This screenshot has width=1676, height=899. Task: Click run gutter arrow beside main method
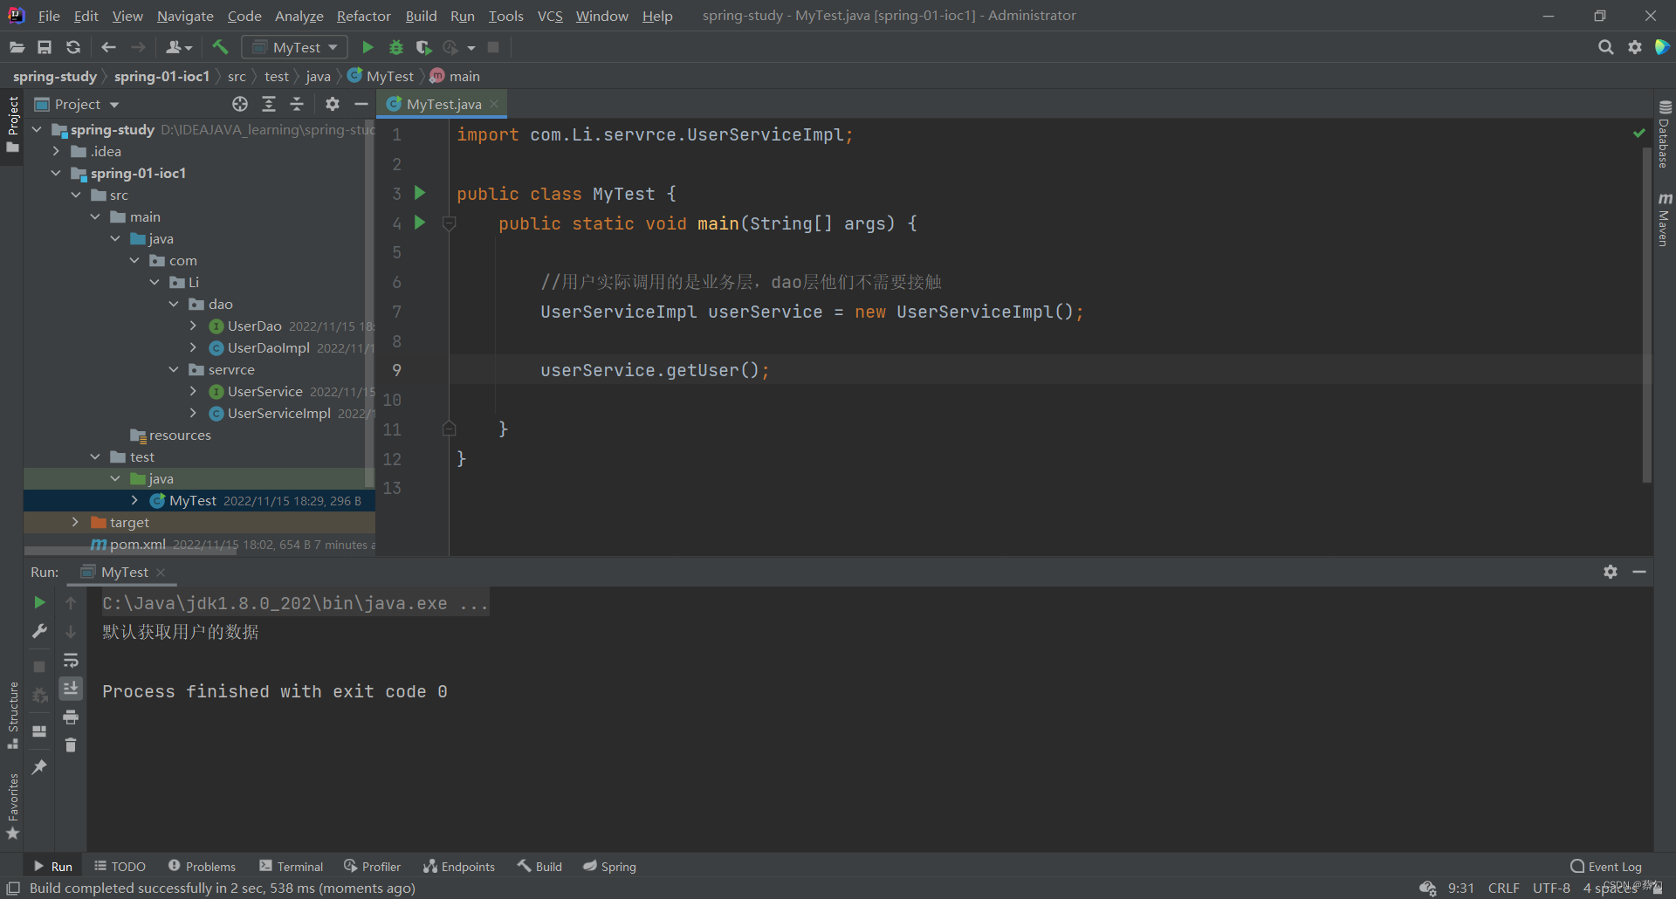pyautogui.click(x=420, y=223)
